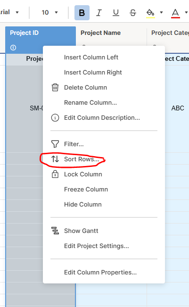Viewport: 189px width, 307px height.
Task: Click the Sort Rows arrows icon
Action: tap(55, 159)
